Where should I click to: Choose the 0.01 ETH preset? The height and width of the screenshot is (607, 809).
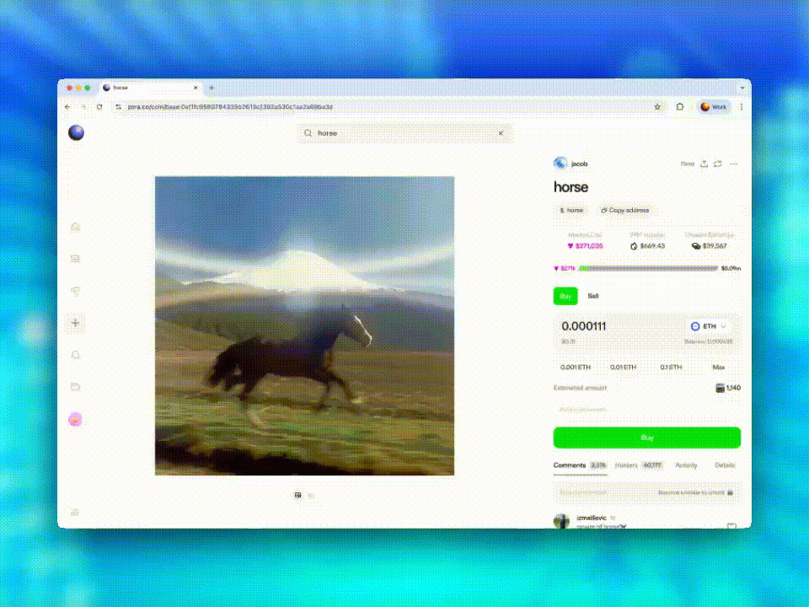[x=624, y=367]
